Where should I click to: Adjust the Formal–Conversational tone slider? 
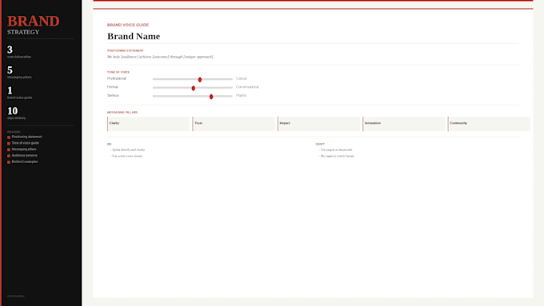[x=193, y=88]
